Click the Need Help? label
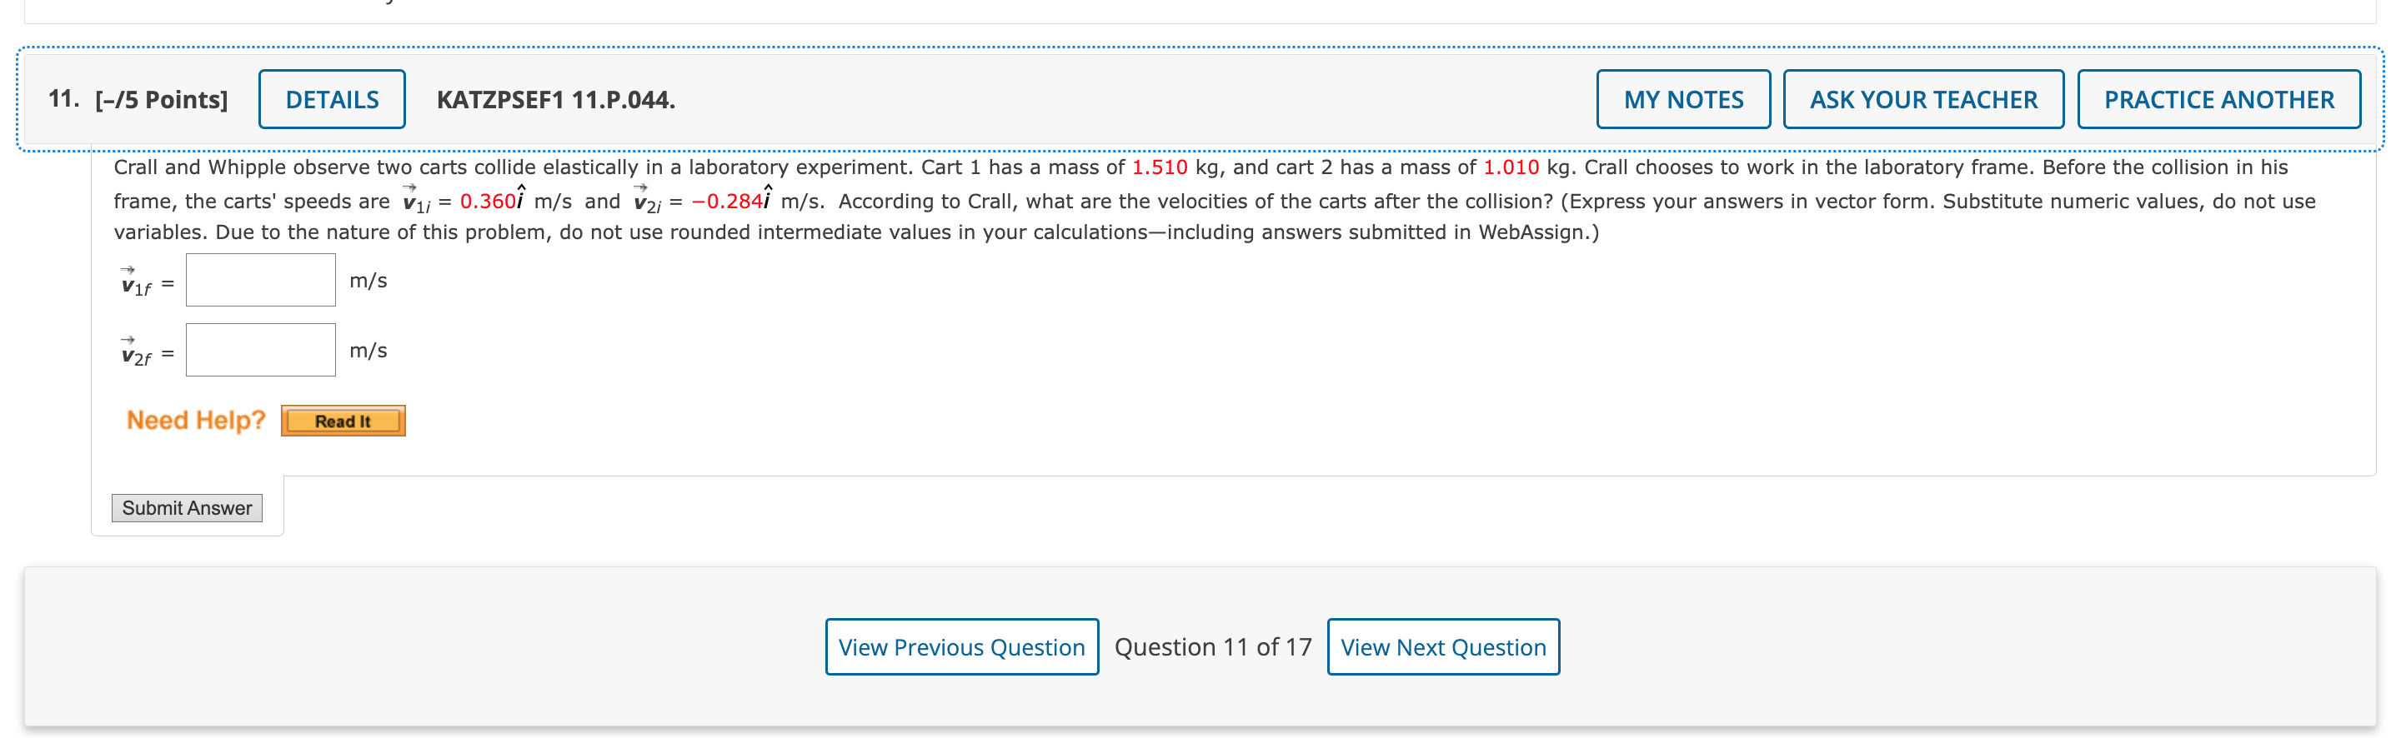Viewport: 2401px width, 738px height. [196, 419]
